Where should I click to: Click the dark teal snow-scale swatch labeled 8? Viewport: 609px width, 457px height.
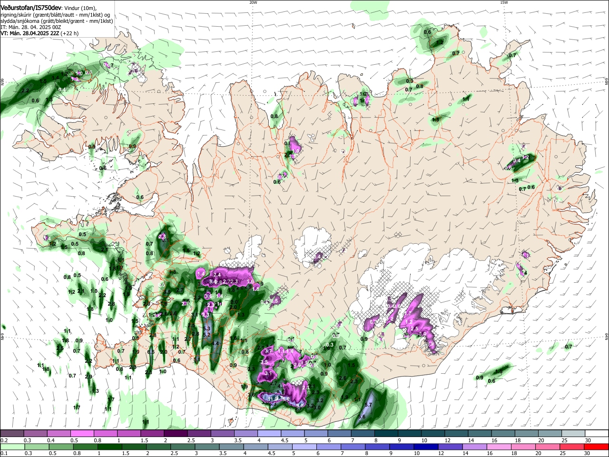[386, 433]
